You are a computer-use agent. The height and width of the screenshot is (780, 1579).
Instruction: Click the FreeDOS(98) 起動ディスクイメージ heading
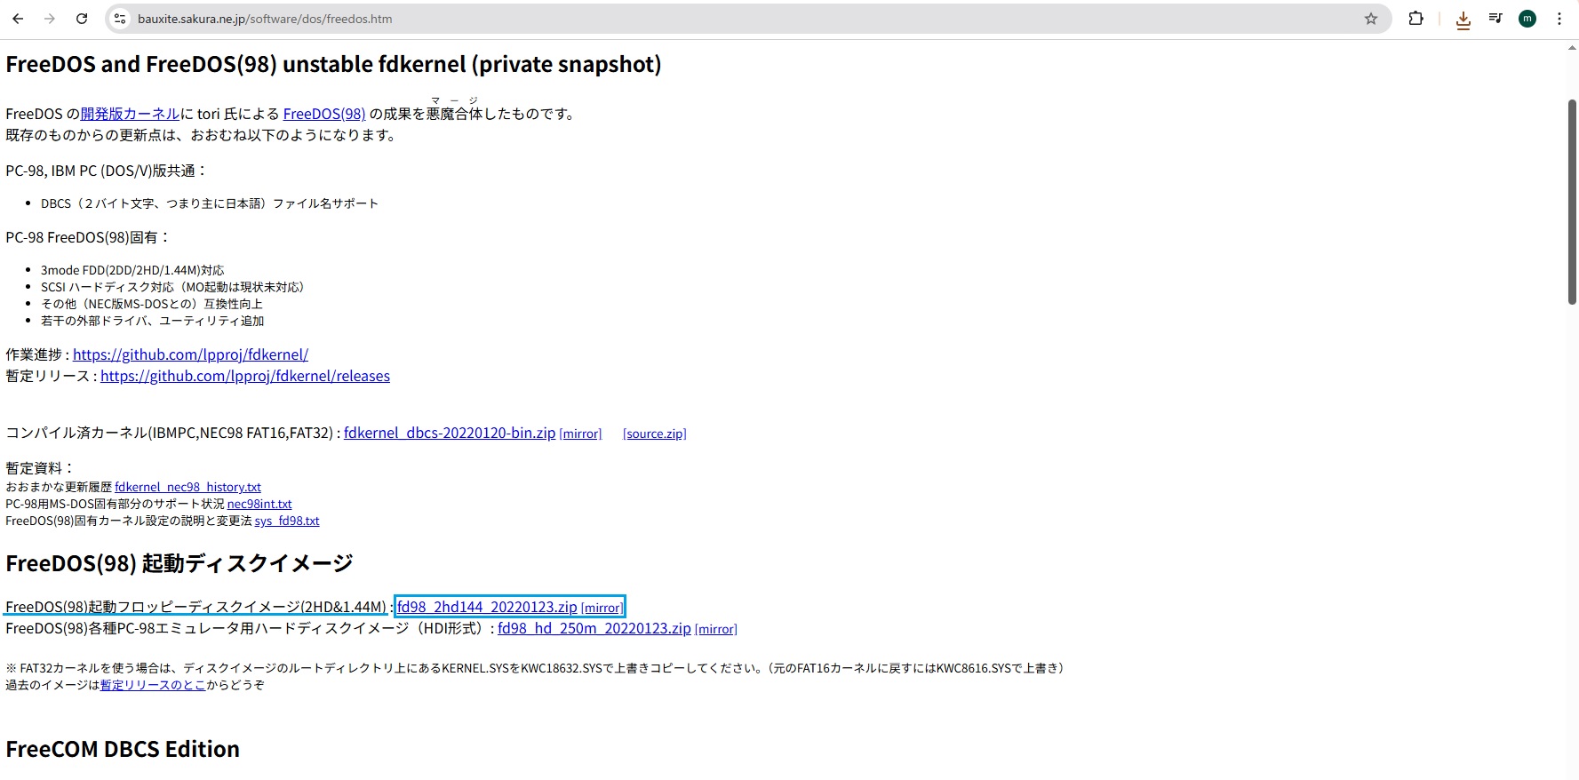(x=179, y=563)
